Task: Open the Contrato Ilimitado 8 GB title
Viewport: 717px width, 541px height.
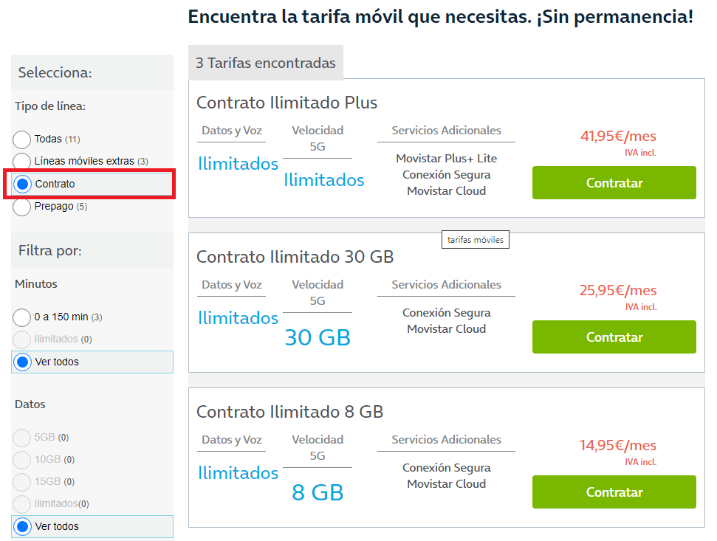Action: click(289, 412)
